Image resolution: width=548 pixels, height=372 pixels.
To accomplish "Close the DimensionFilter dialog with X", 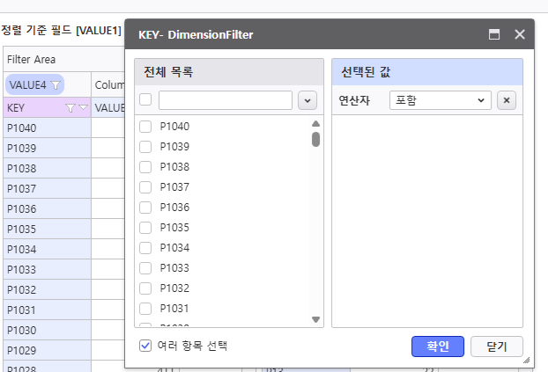I will click(x=519, y=35).
